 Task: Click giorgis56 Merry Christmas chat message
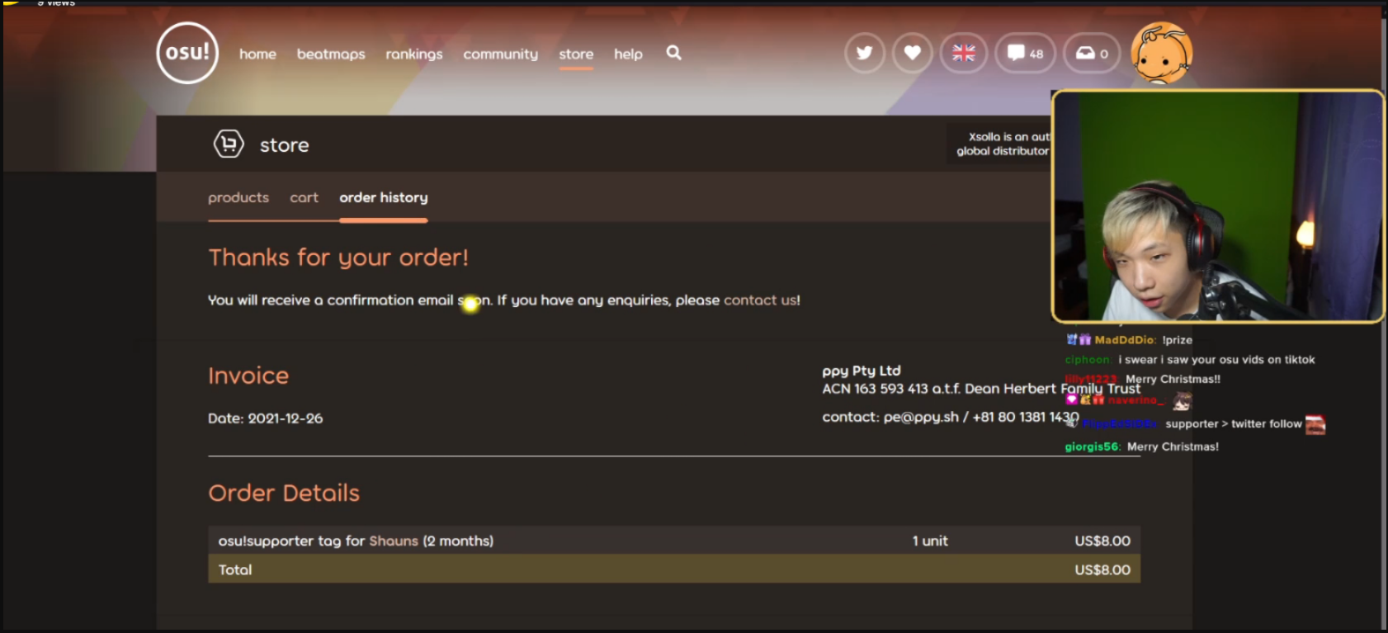tap(1141, 446)
